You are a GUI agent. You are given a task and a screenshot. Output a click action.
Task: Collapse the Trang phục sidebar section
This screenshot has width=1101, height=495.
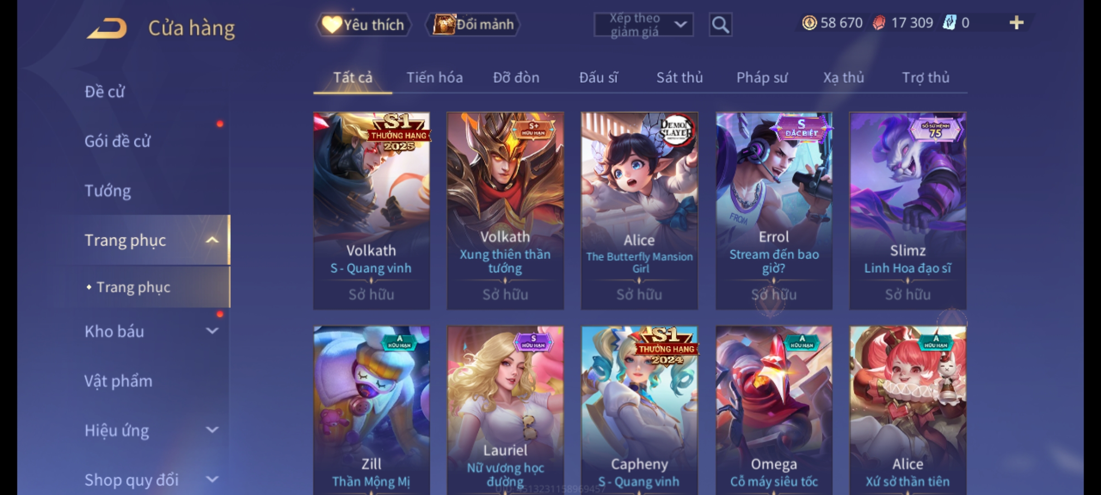pos(212,240)
